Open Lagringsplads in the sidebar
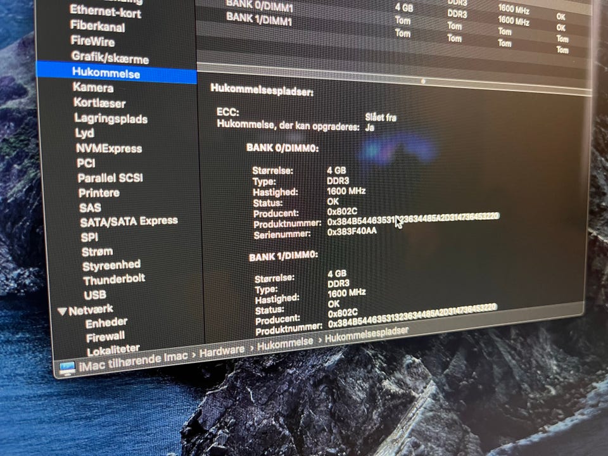Screen dimensions: 608x456 pos(111,118)
